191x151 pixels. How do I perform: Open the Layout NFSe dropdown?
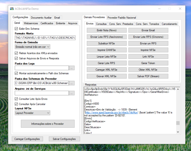(x=32, y=113)
